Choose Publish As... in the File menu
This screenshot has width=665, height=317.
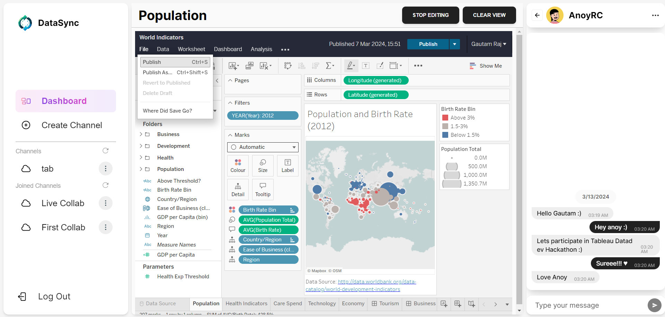point(175,73)
